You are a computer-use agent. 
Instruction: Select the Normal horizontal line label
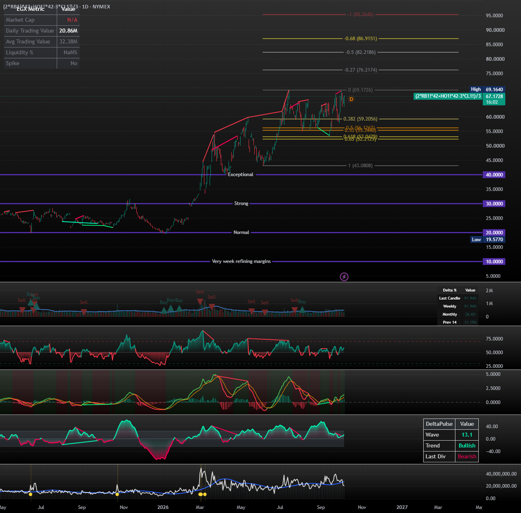(x=241, y=232)
